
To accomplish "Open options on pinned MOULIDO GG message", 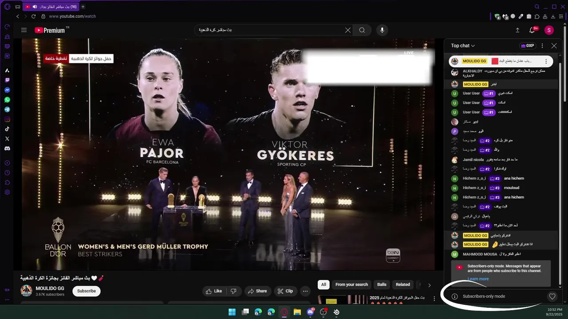I will pos(546,62).
